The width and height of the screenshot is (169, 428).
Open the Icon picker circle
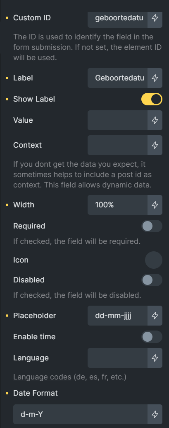point(154,260)
